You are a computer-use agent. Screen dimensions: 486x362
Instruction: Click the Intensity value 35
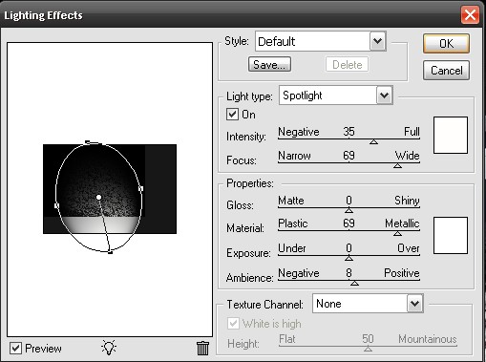tap(349, 132)
